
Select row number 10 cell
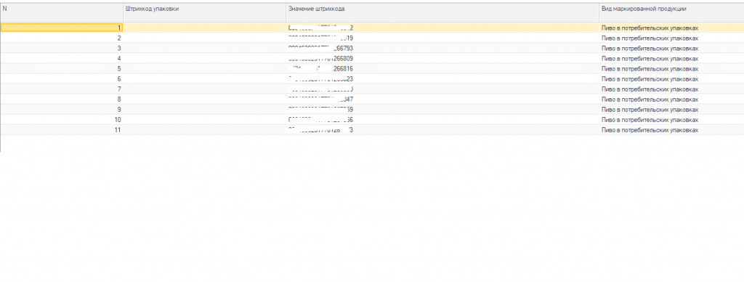click(61, 120)
